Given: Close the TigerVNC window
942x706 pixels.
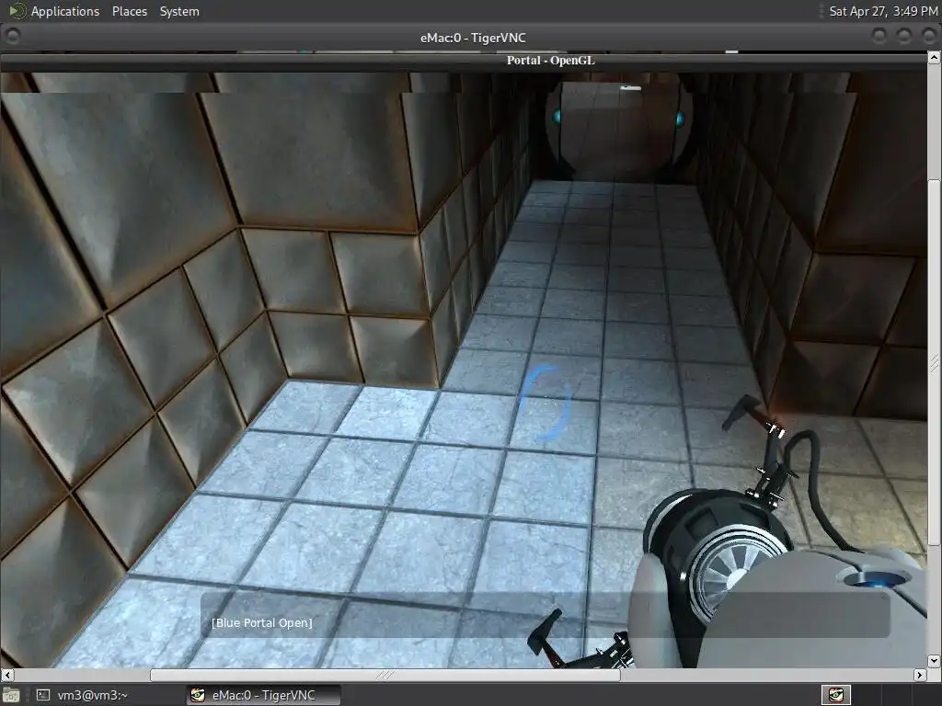Looking at the screenshot, I should pyautogui.click(x=929, y=37).
